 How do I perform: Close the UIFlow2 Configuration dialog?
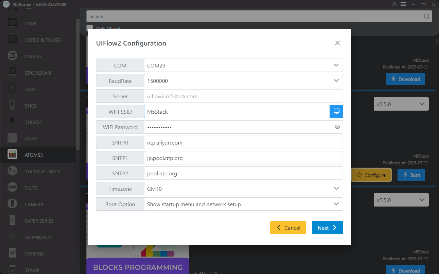(x=337, y=43)
